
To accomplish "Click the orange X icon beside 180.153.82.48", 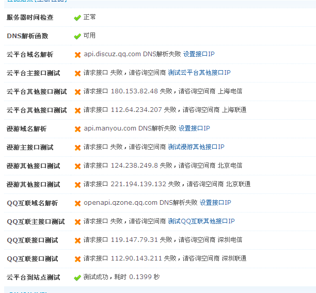I will [x=77, y=92].
